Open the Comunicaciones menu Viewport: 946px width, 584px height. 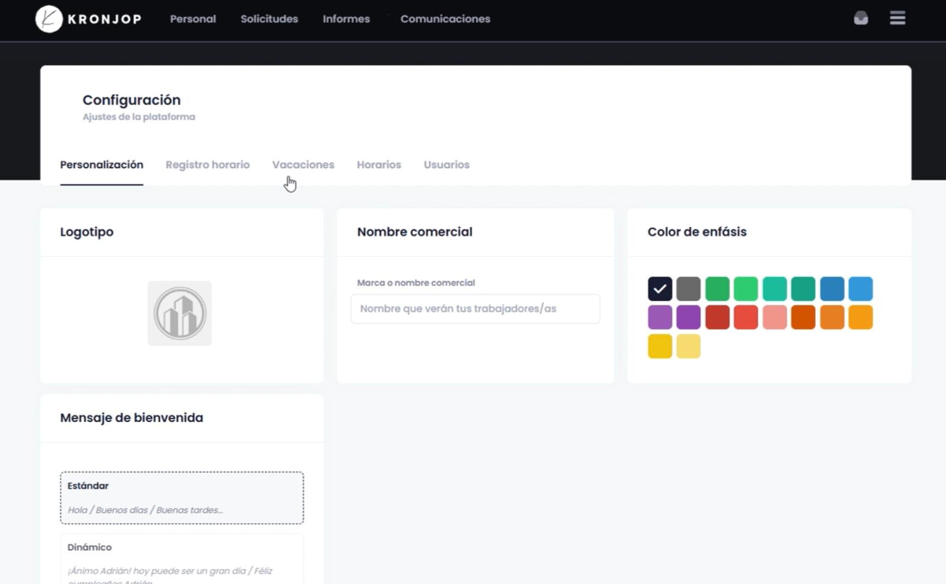tap(445, 19)
